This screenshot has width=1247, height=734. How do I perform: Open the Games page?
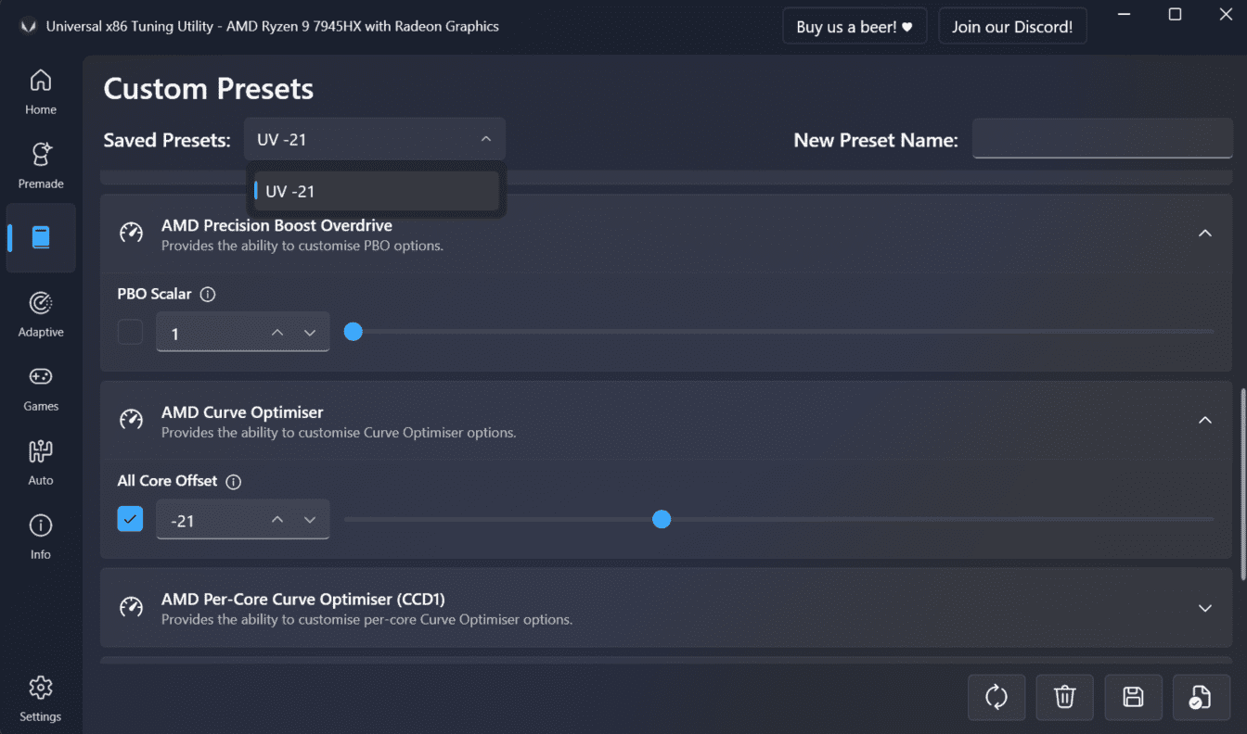point(41,388)
